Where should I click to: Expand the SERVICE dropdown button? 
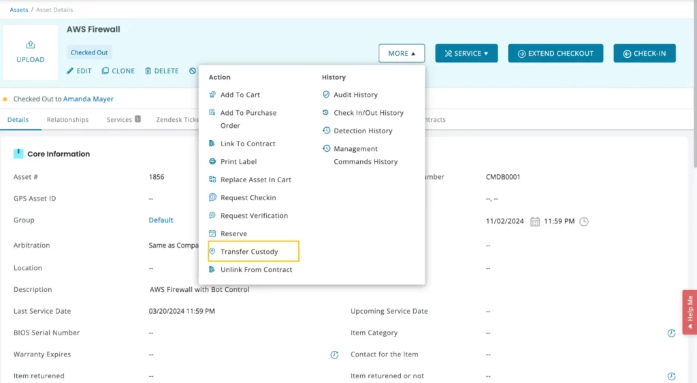[x=466, y=53]
